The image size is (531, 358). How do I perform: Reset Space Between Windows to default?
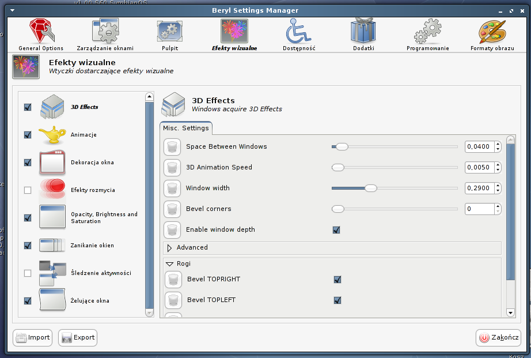click(172, 147)
